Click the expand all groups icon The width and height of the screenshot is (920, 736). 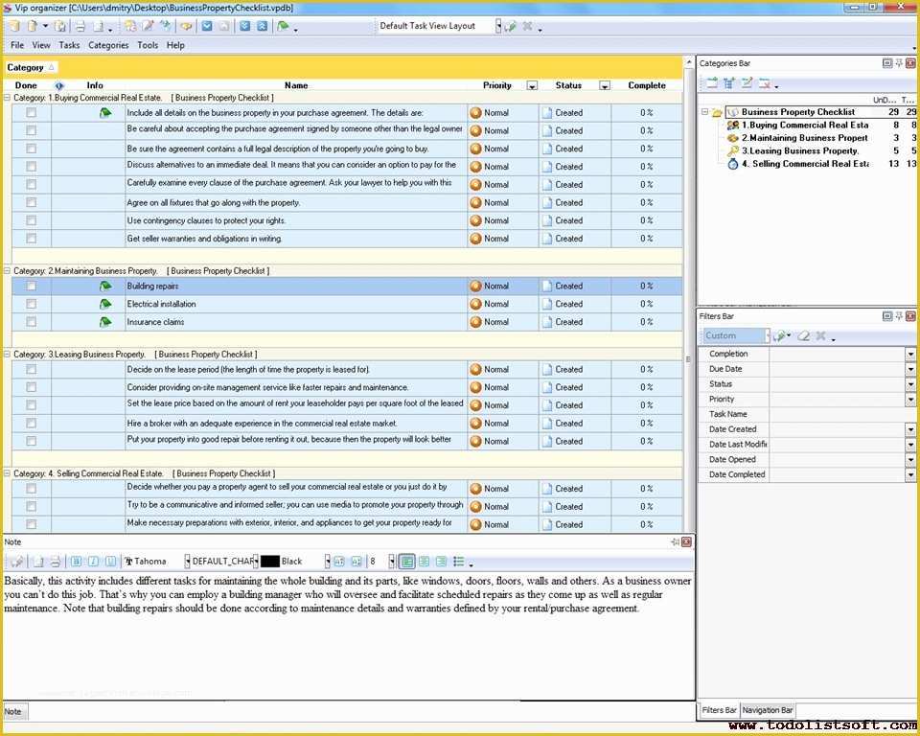[244, 27]
